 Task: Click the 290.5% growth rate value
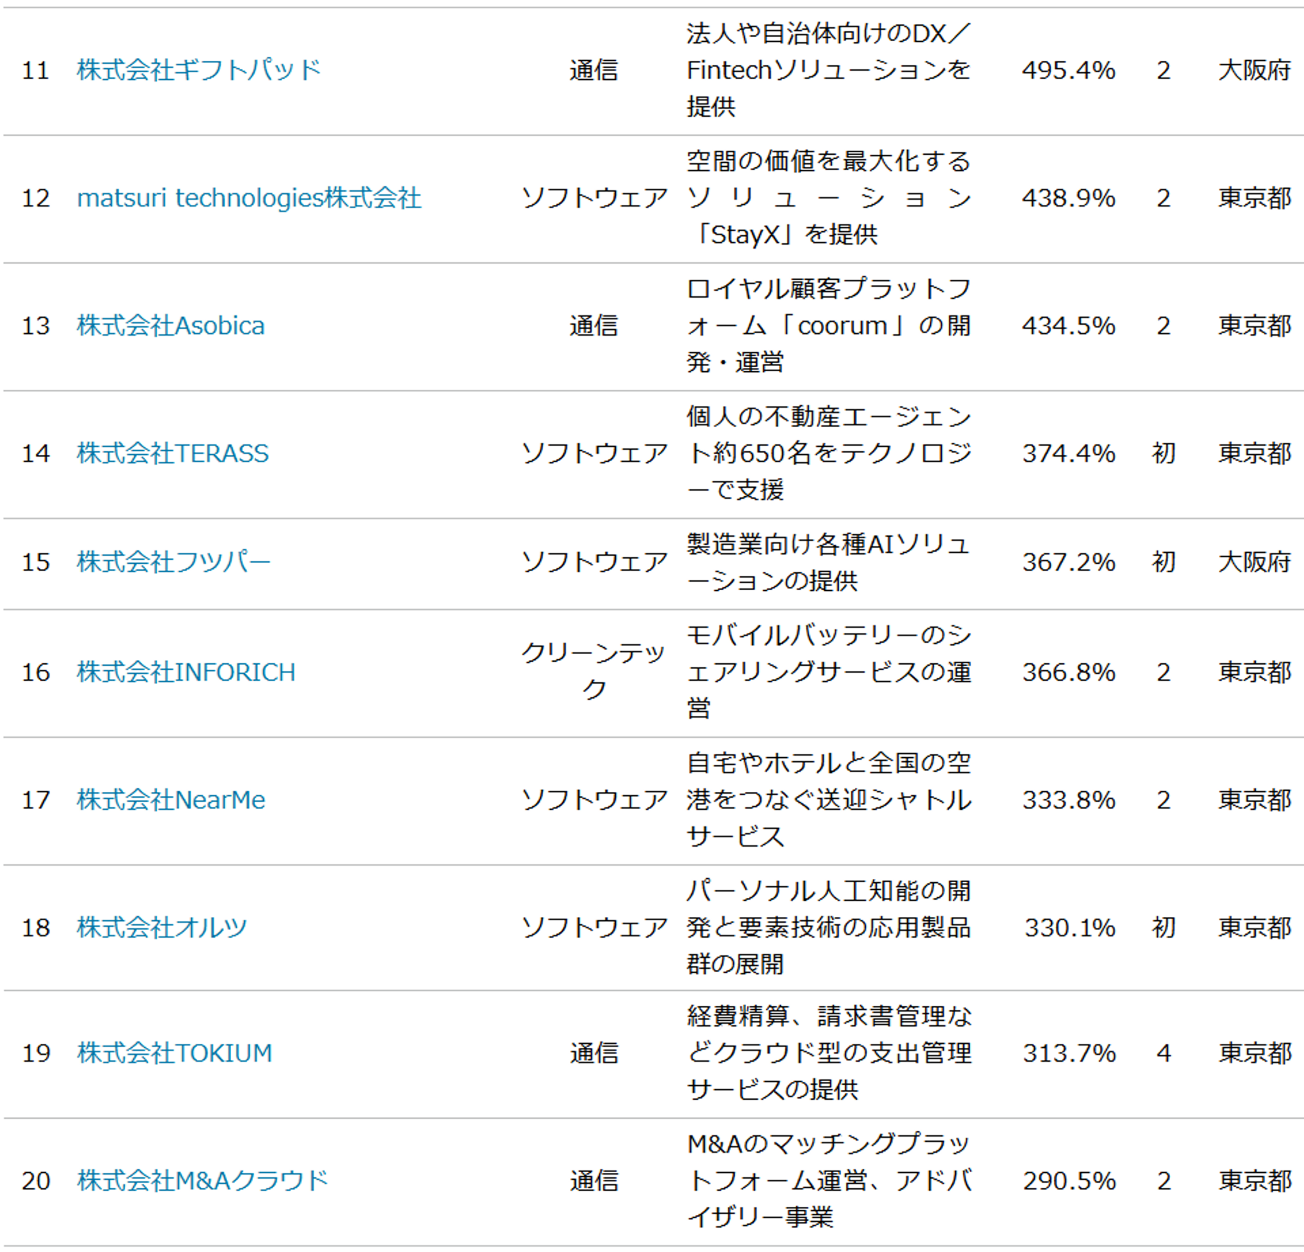pos(1068,1181)
